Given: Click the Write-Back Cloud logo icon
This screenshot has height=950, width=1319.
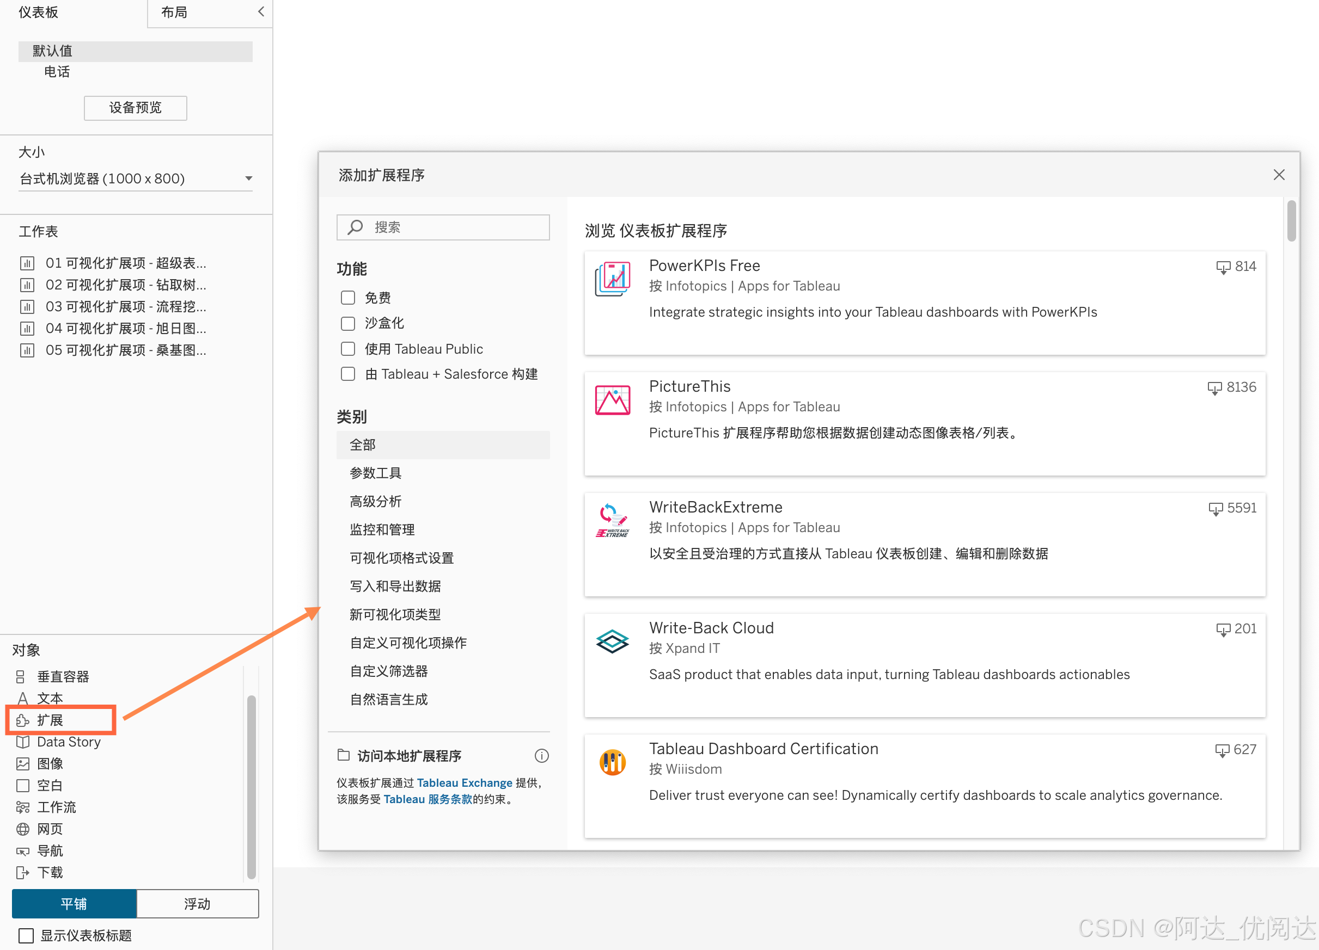Looking at the screenshot, I should (612, 641).
